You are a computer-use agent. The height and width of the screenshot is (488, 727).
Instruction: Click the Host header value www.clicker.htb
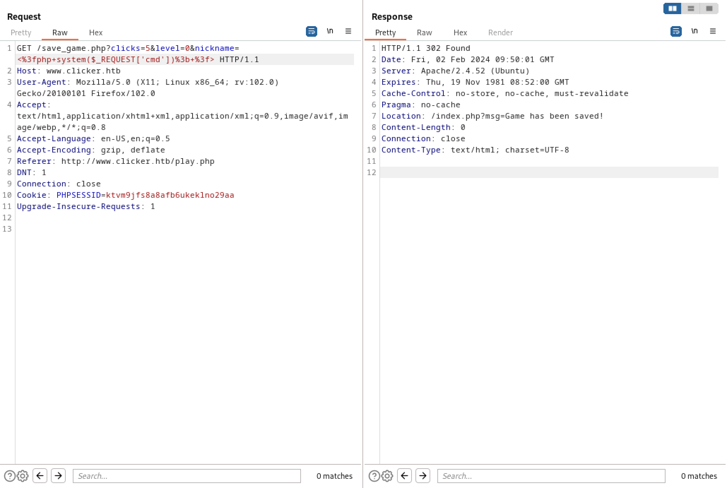pyautogui.click(x=83, y=71)
